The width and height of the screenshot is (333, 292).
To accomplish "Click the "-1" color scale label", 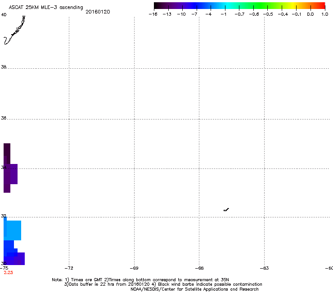I will [223, 14].
